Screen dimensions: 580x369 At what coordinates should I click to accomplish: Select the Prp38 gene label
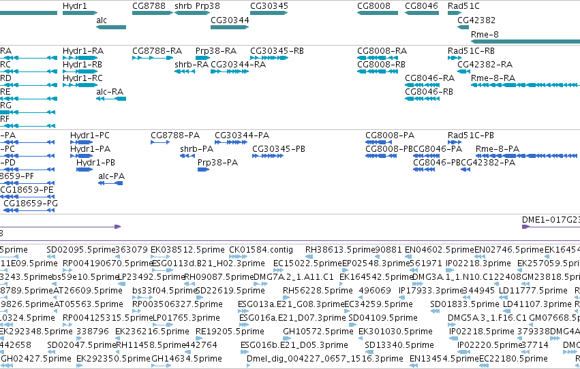click(x=207, y=6)
